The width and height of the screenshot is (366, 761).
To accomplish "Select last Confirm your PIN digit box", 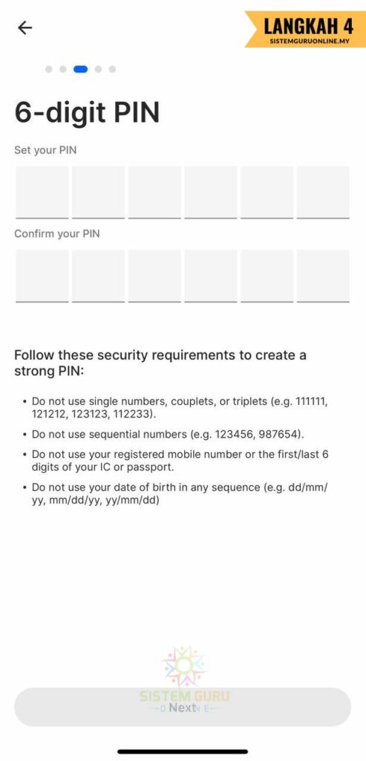I will 324,276.
